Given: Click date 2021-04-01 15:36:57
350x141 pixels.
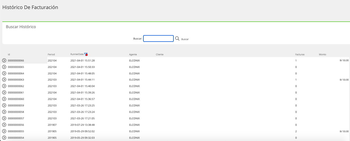Looking at the screenshot, I should 82,99.
